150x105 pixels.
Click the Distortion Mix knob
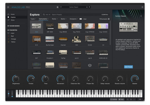[75, 79]
